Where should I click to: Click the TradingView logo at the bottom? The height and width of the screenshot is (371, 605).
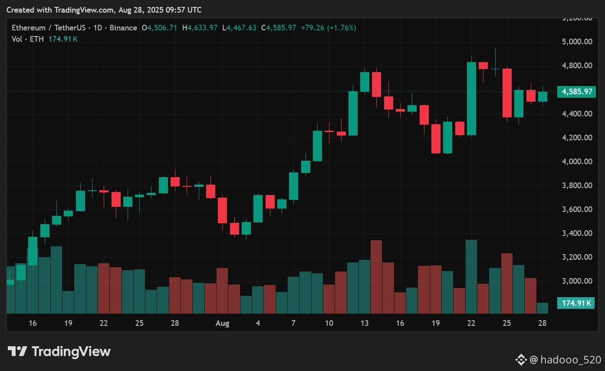tap(59, 351)
